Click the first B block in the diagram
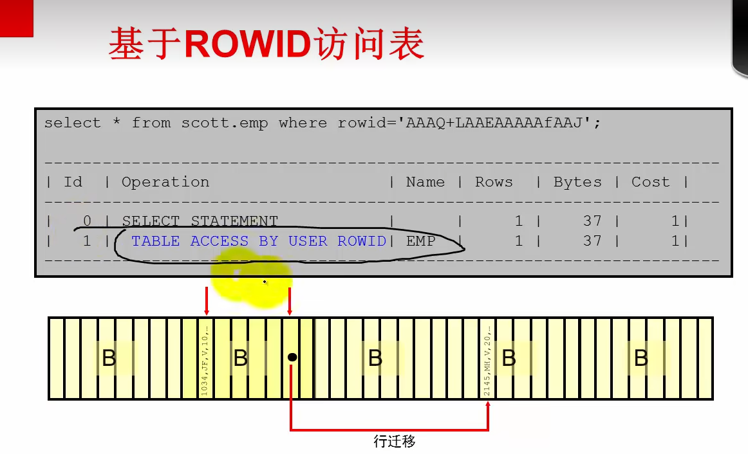 pyautogui.click(x=108, y=359)
